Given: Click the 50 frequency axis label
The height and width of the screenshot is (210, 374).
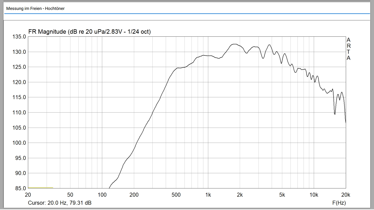Looking at the screenshot, I should tap(70, 195).
